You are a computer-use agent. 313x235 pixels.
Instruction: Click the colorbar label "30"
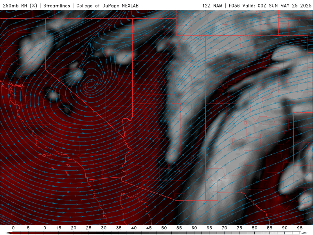104,228
